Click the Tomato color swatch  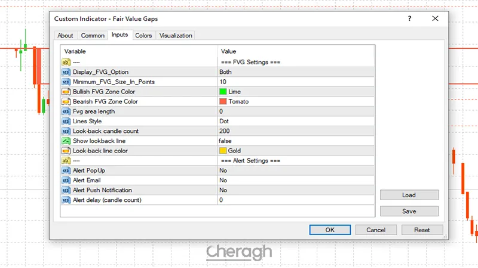click(x=223, y=102)
